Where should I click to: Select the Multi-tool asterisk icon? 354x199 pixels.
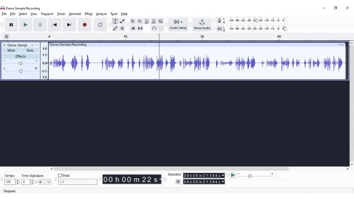click(x=122, y=28)
